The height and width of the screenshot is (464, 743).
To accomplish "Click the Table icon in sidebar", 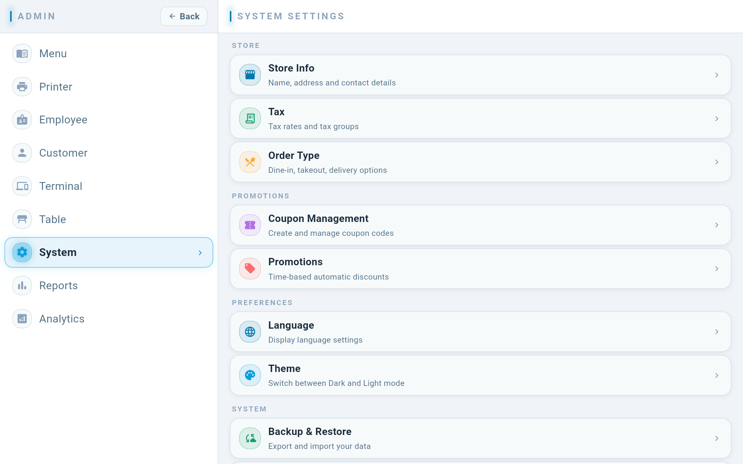I will (x=22, y=219).
